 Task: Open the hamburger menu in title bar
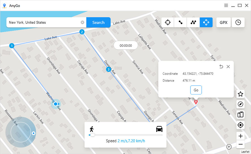coord(226,5)
